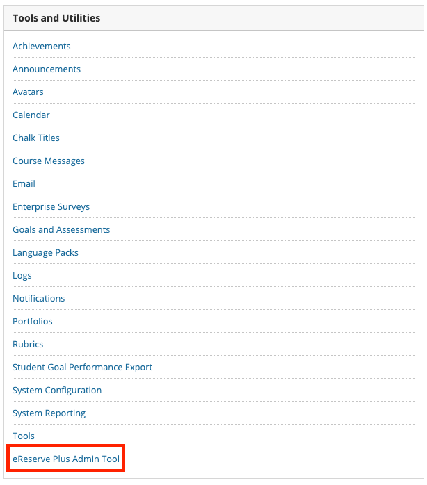Open Language Packs settings
The image size is (427, 485).
[45, 252]
